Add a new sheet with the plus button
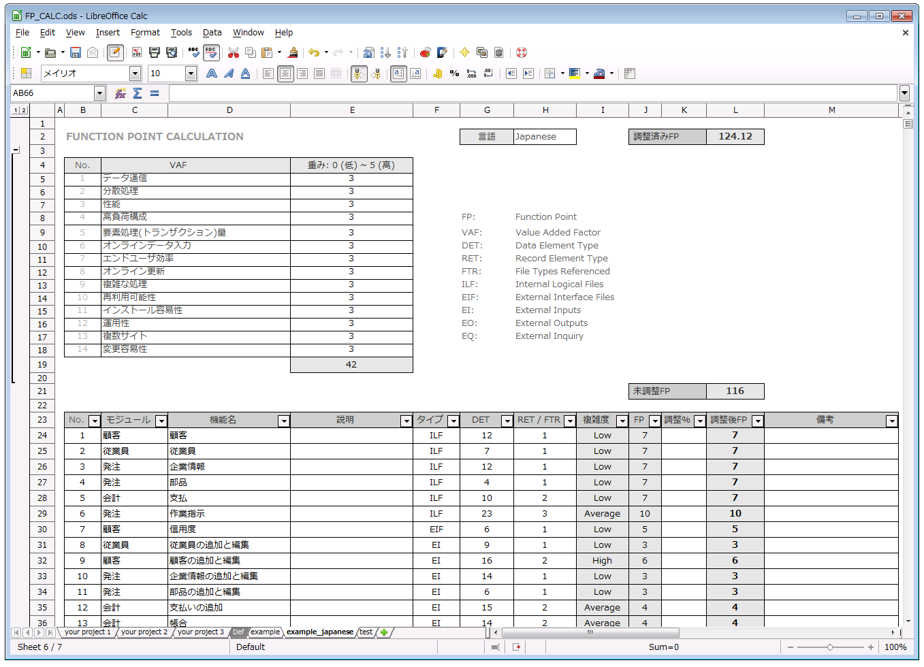This screenshot has height=667, width=924. coord(383,632)
